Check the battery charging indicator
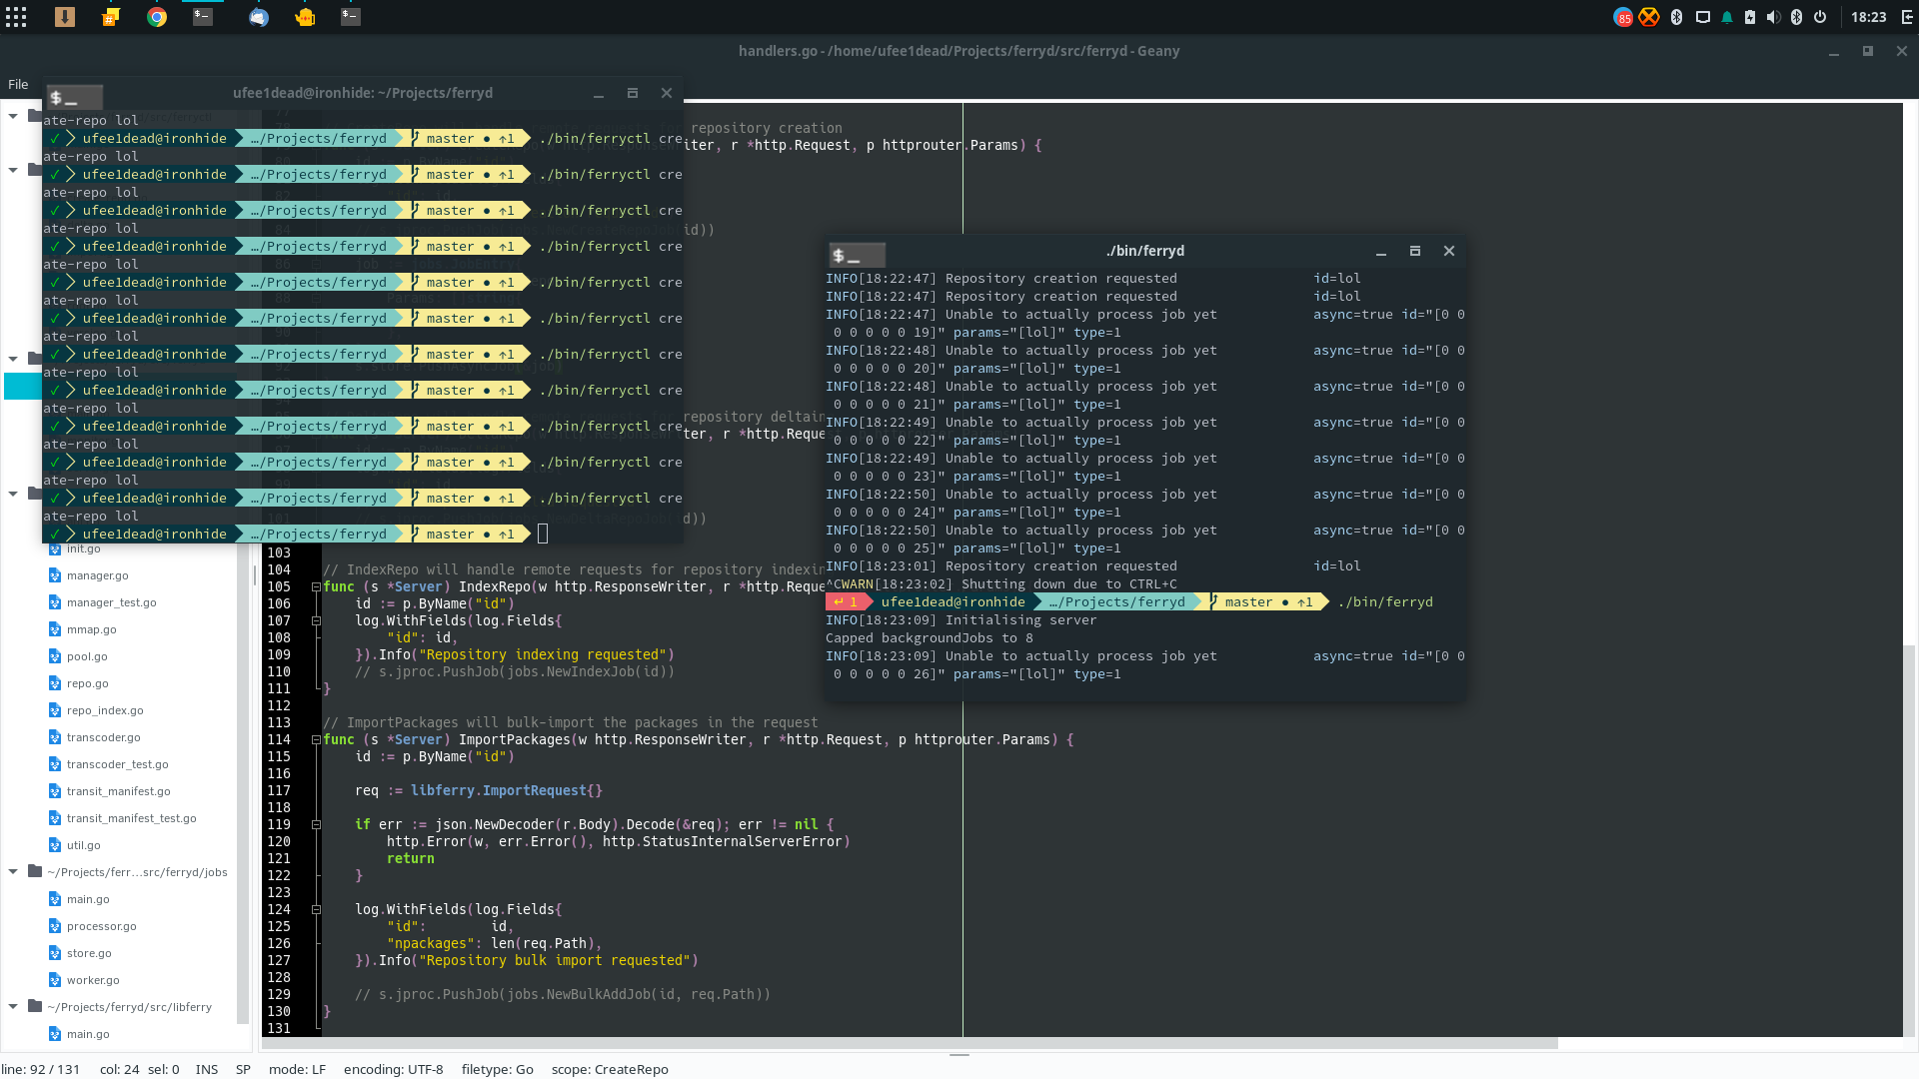1919x1079 pixels. coord(1750,17)
